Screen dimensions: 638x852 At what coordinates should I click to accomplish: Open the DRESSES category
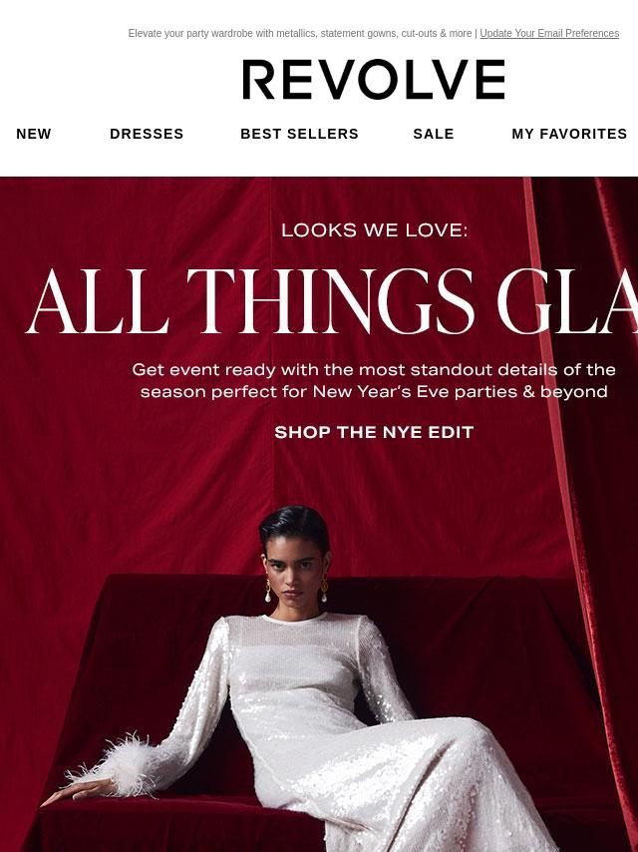point(147,134)
